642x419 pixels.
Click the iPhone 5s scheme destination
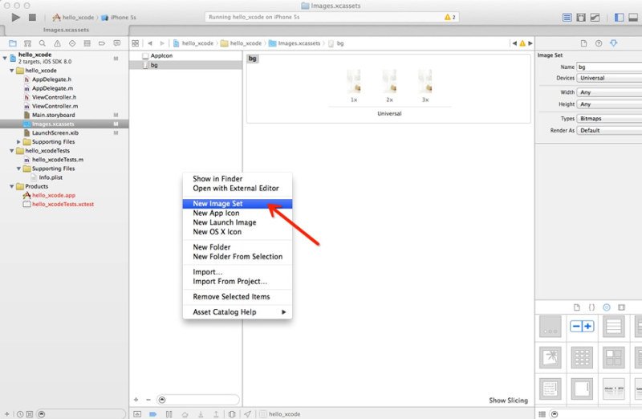tap(119, 17)
